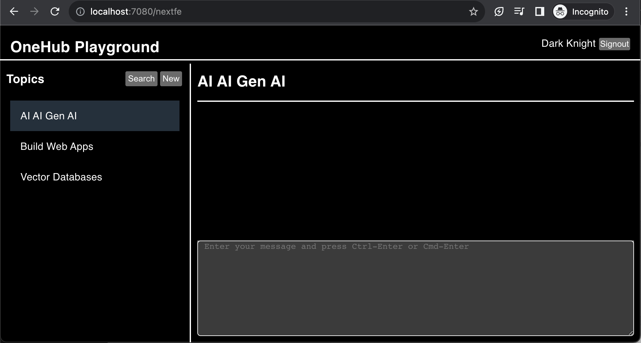Screen dimensions: 641x343
Task: Sign out using the Signout button
Action: [x=614, y=44]
